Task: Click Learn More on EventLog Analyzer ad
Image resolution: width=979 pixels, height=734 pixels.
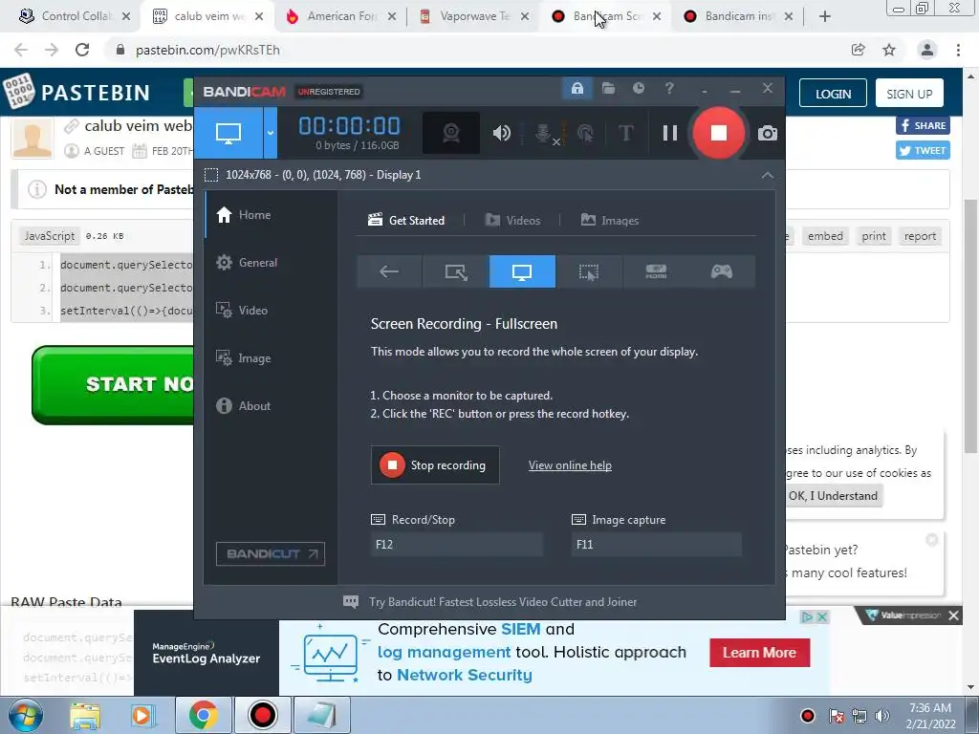Action: [759, 652]
